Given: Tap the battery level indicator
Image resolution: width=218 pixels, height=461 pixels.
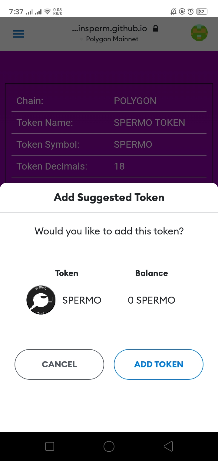Looking at the screenshot, I should 202,12.
